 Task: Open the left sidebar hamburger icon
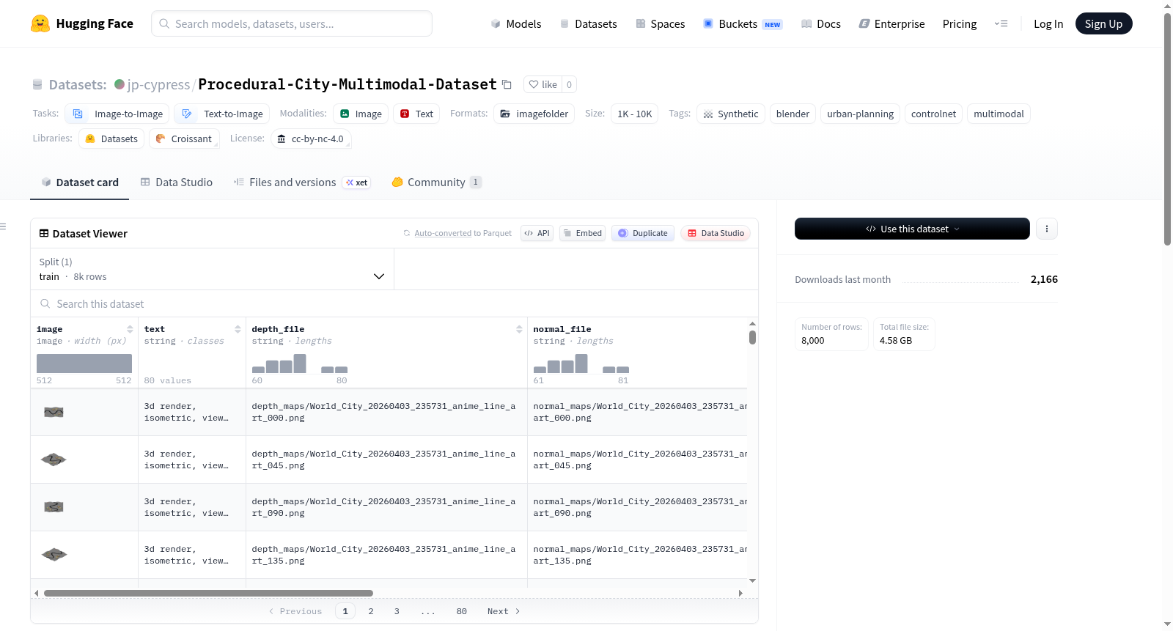[4, 226]
